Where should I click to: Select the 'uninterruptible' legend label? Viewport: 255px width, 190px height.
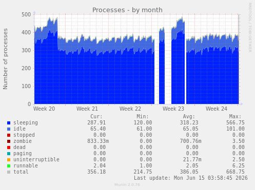[x=36, y=160]
